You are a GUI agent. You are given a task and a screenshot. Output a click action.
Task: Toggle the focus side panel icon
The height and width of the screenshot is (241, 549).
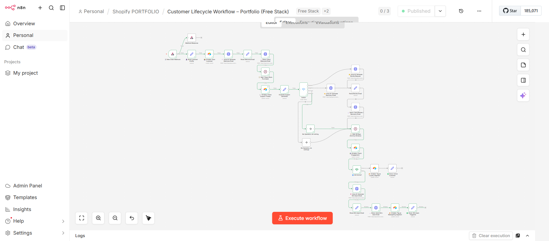tap(523, 80)
